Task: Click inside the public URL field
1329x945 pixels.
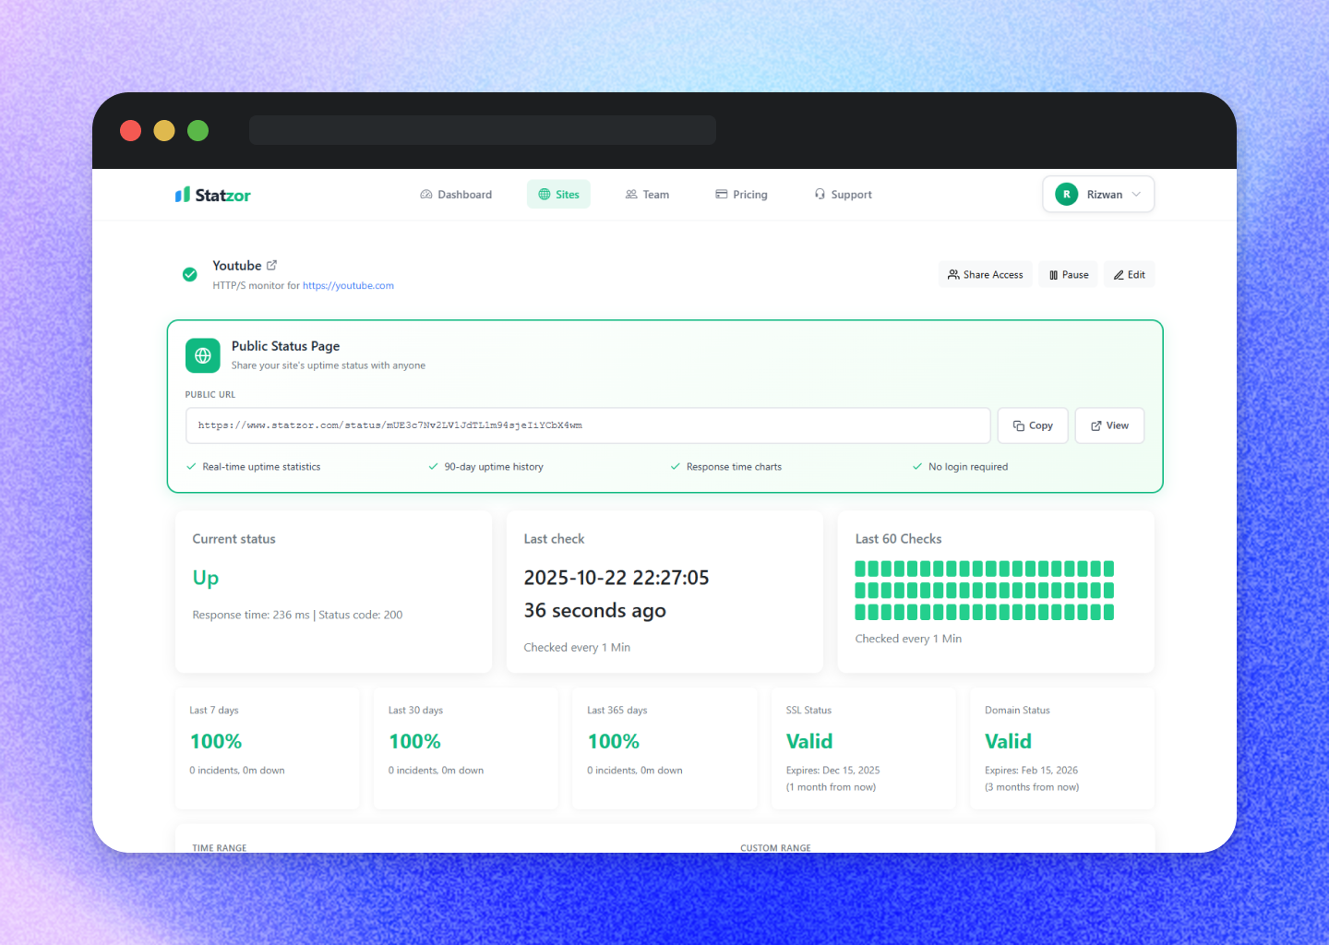Action: (588, 425)
